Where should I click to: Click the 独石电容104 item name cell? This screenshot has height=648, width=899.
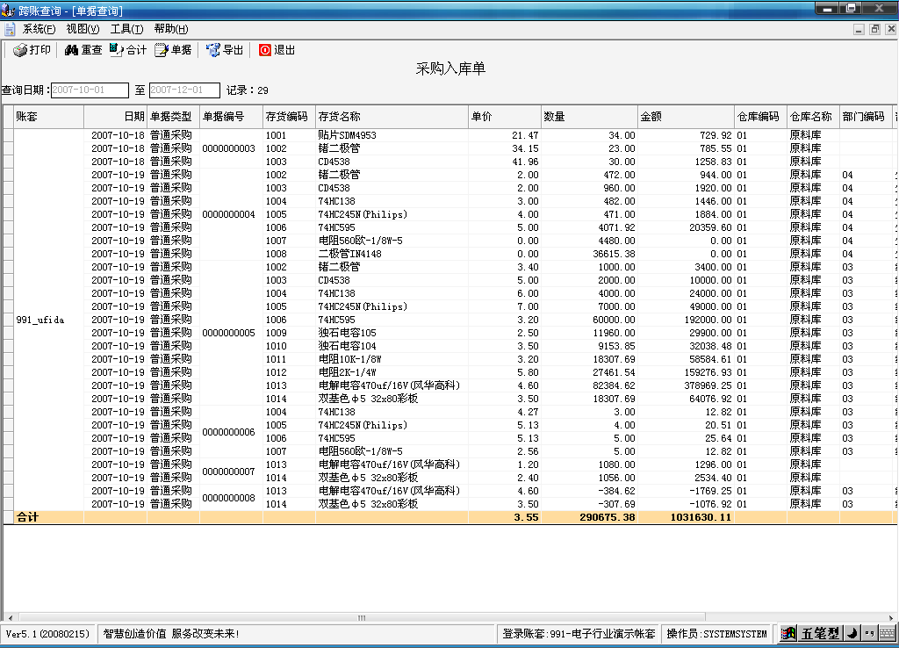point(392,346)
